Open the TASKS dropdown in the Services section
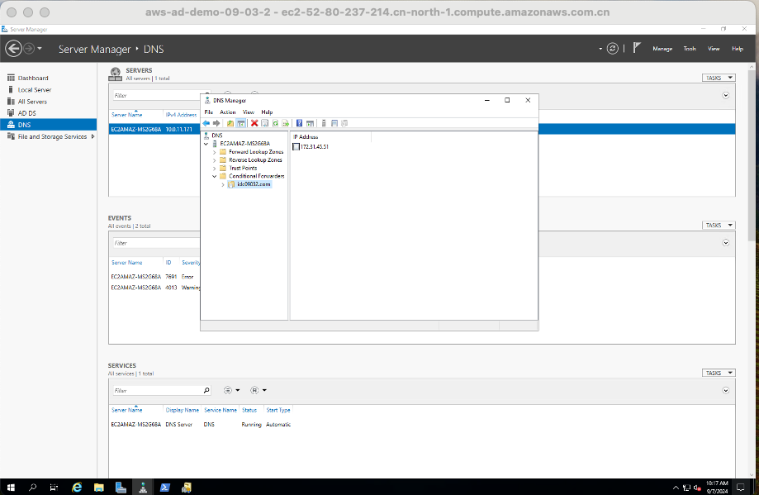This screenshot has height=495, width=759. pos(718,372)
